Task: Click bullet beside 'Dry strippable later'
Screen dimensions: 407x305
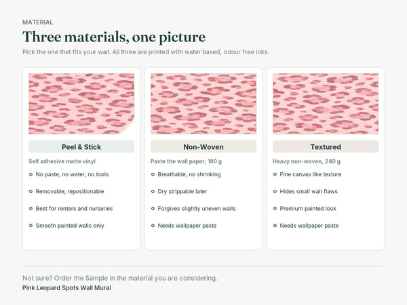Action: click(x=153, y=191)
